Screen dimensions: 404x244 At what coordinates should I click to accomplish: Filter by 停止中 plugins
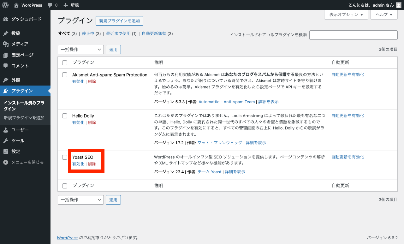pyautogui.click(x=88, y=33)
